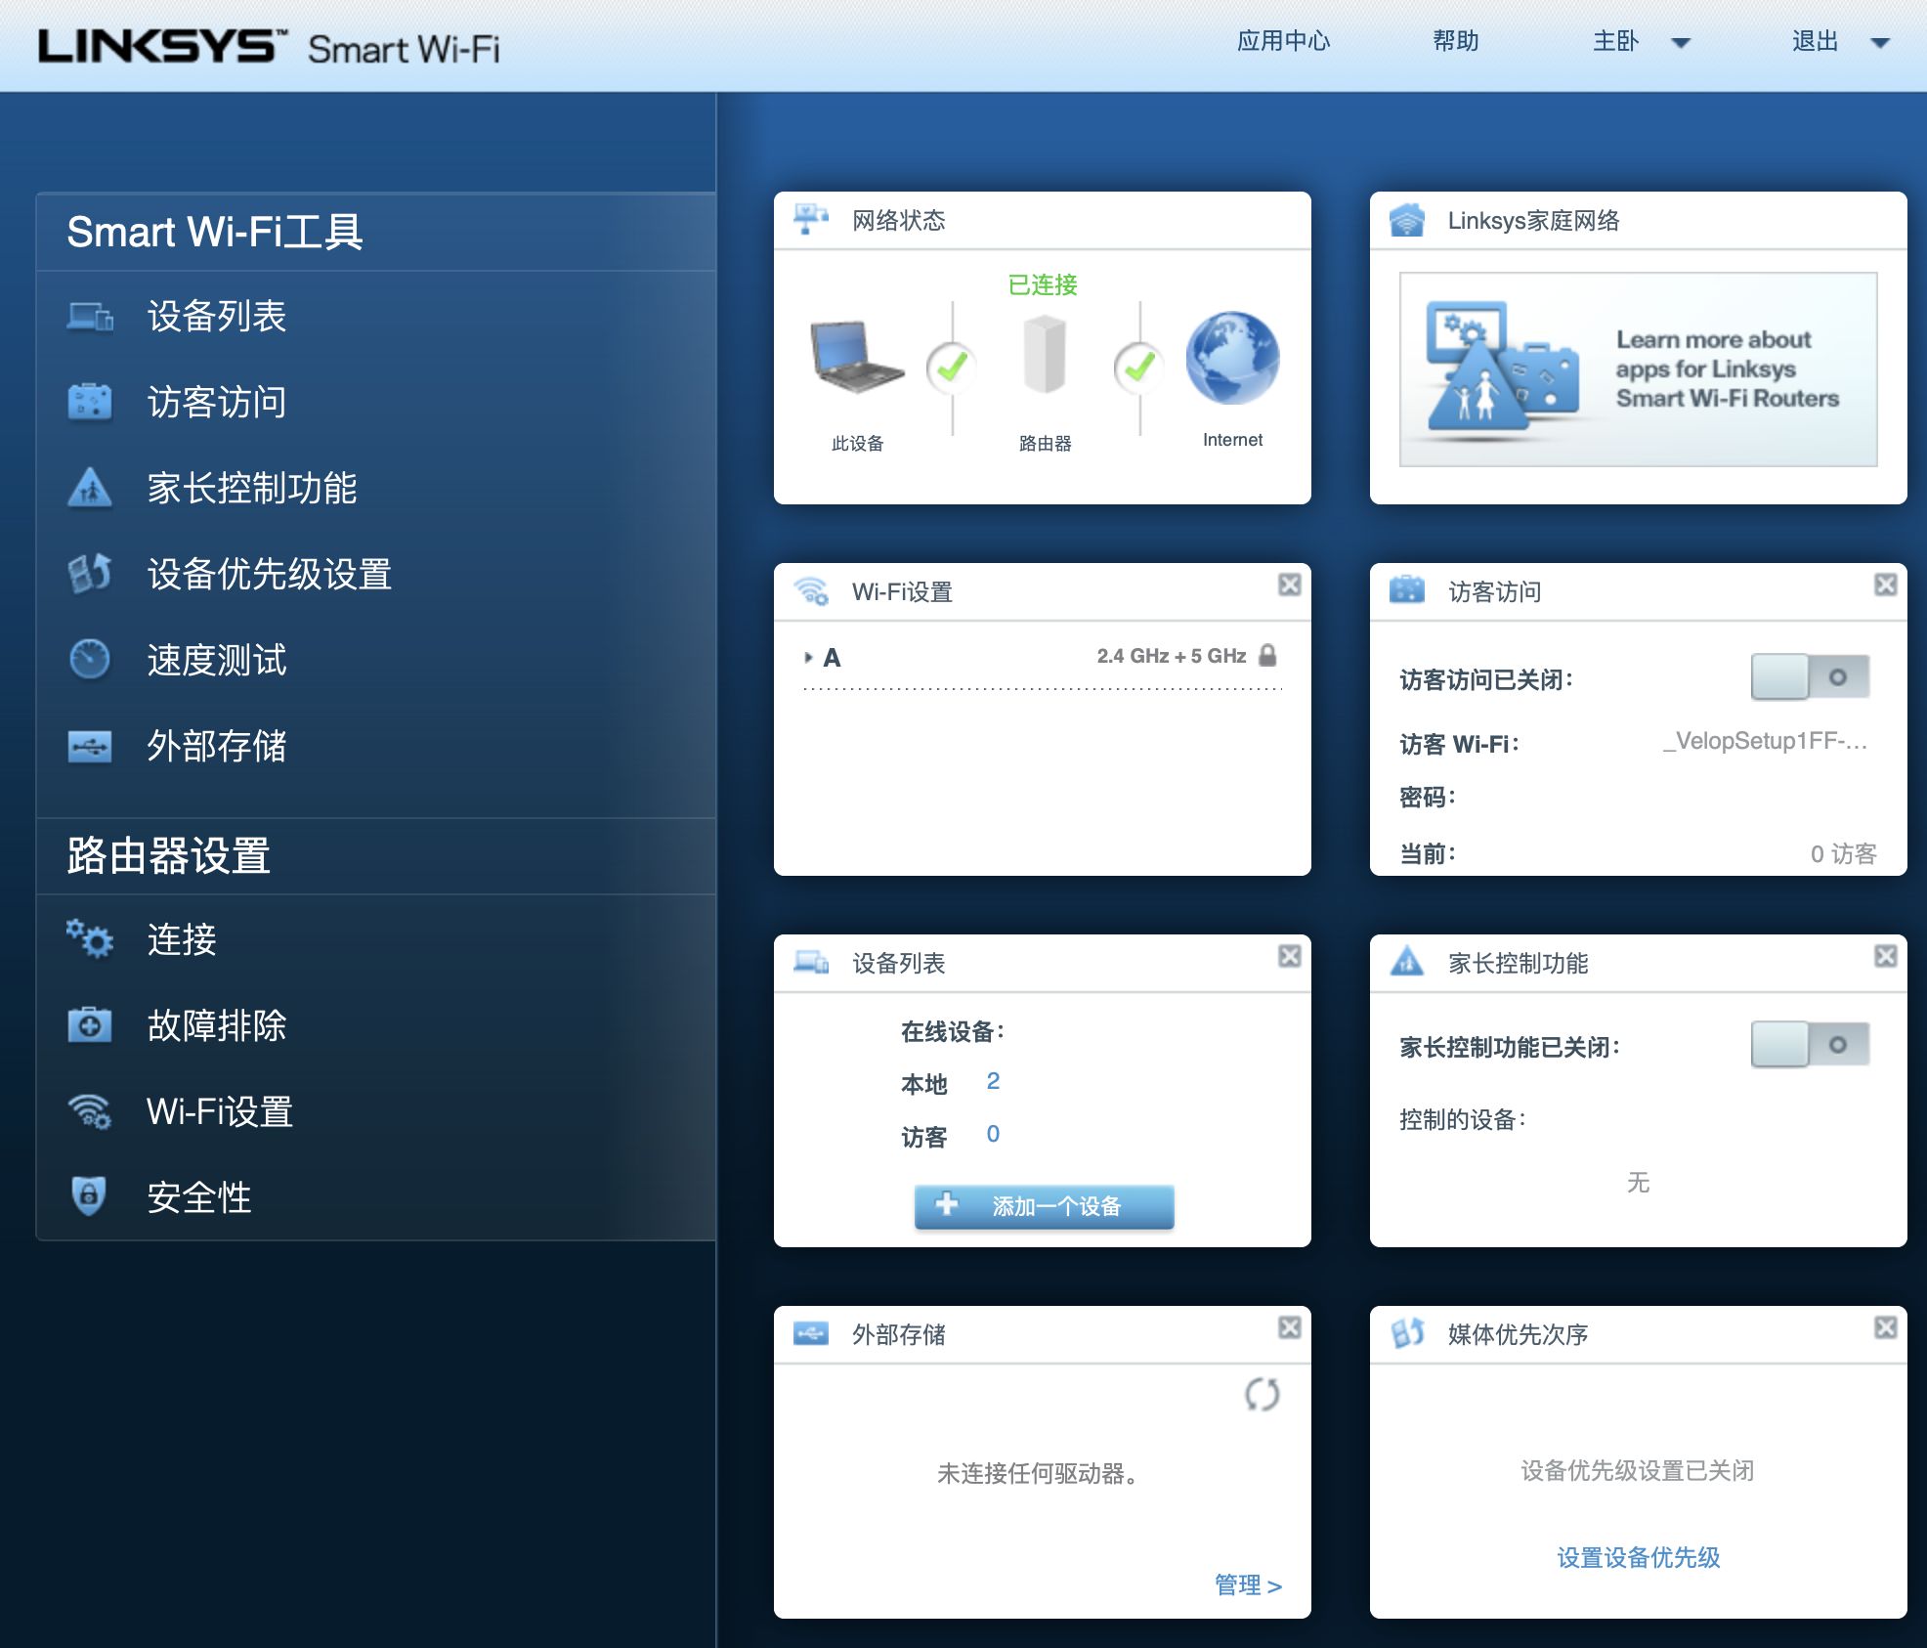
Task: Click the 网络状态 widget header icon
Action: click(x=811, y=219)
